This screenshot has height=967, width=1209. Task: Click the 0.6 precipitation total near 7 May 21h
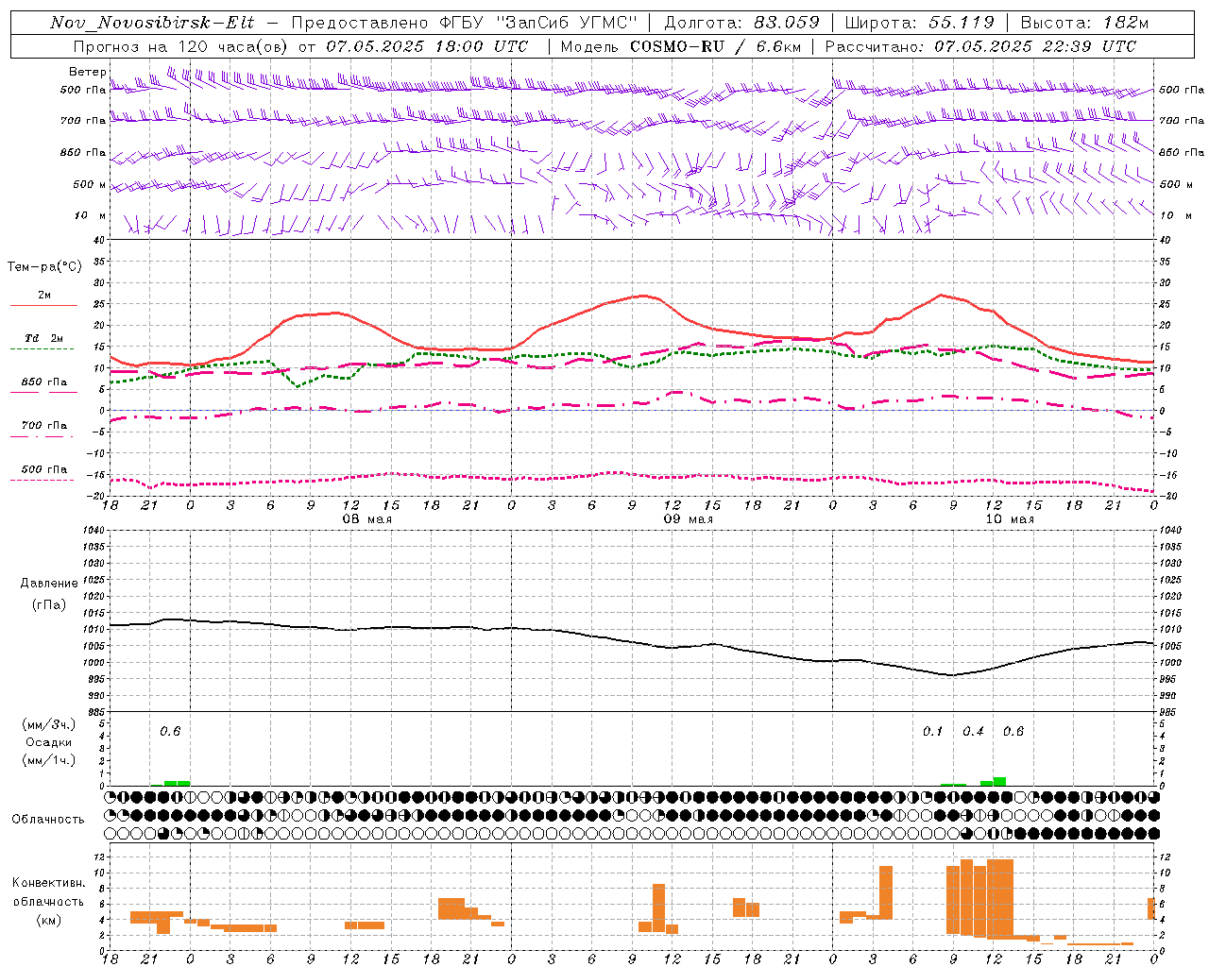click(x=170, y=731)
